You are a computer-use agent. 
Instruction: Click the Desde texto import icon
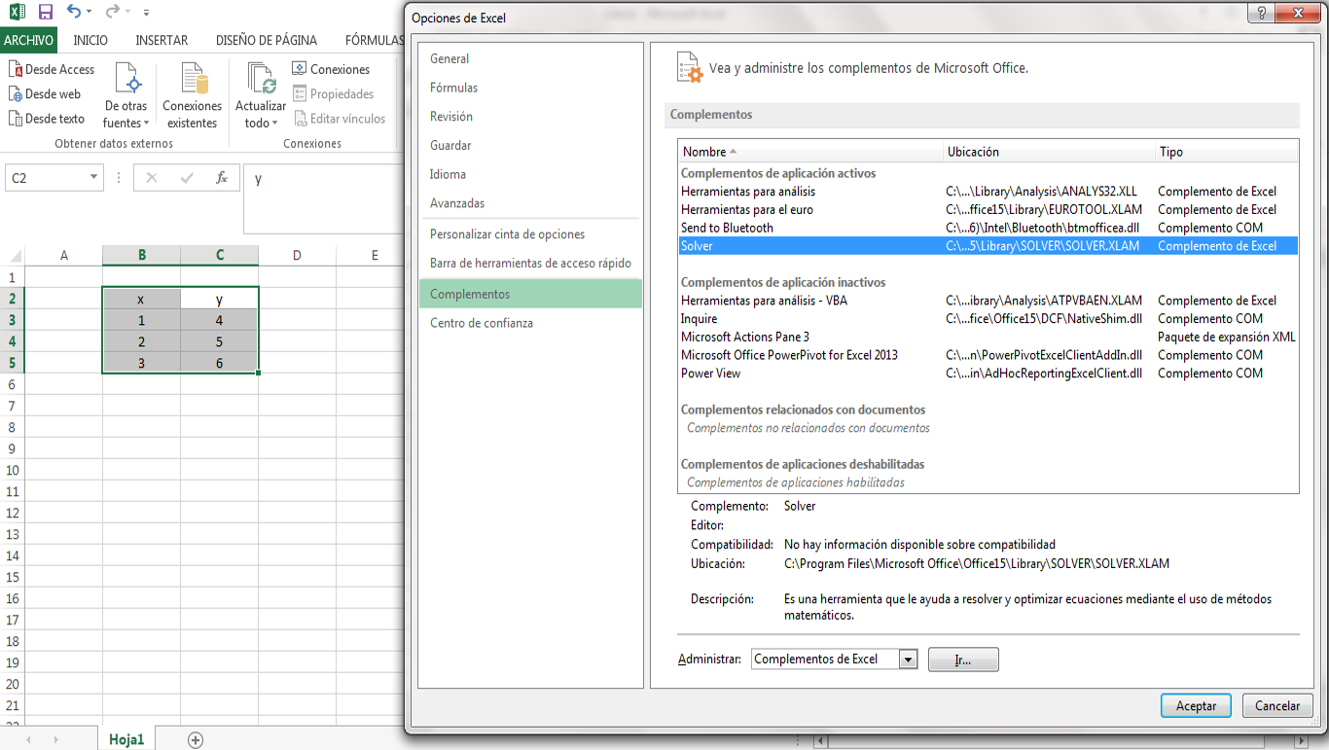(x=17, y=119)
